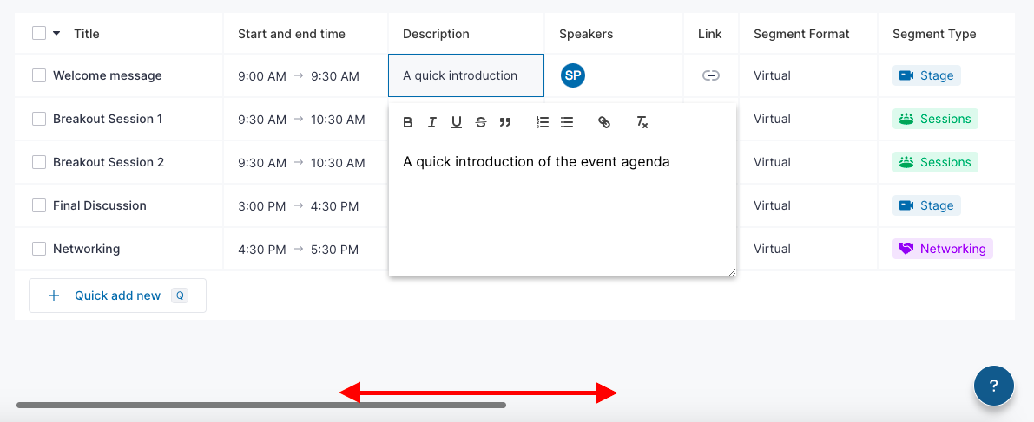Check the Breakout Session 1 checkbox
The width and height of the screenshot is (1034, 422).
39,119
